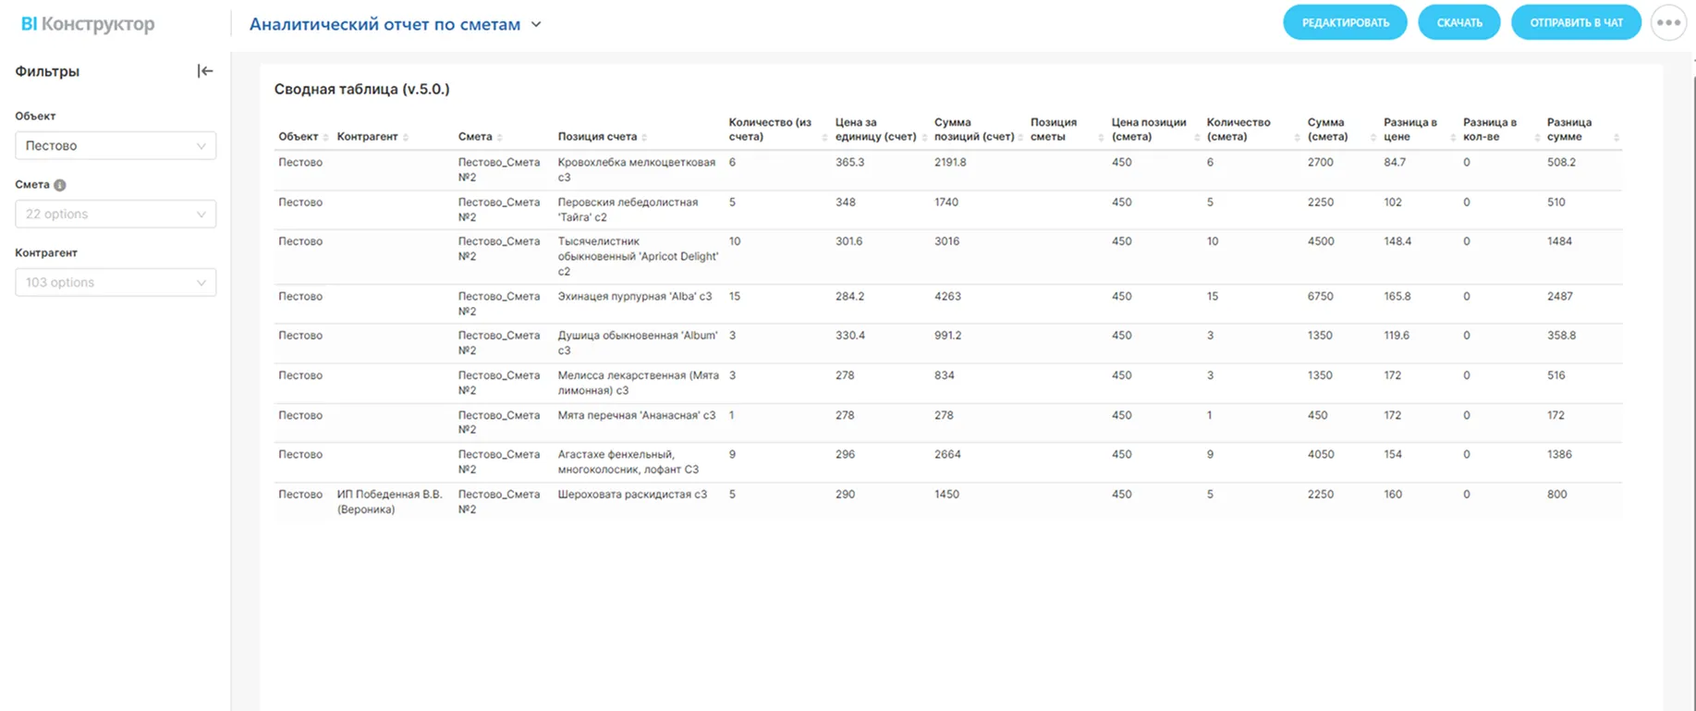1696x711 pixels.
Task: Click the Редактировать button
Action: coord(1345,23)
